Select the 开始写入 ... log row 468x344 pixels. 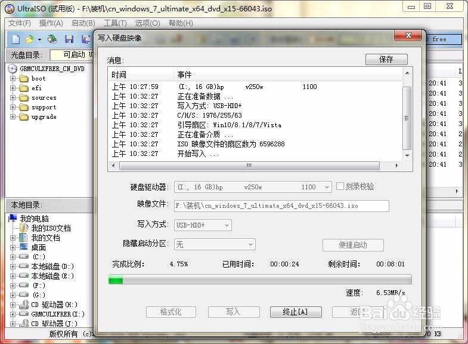pyautogui.click(x=256, y=154)
